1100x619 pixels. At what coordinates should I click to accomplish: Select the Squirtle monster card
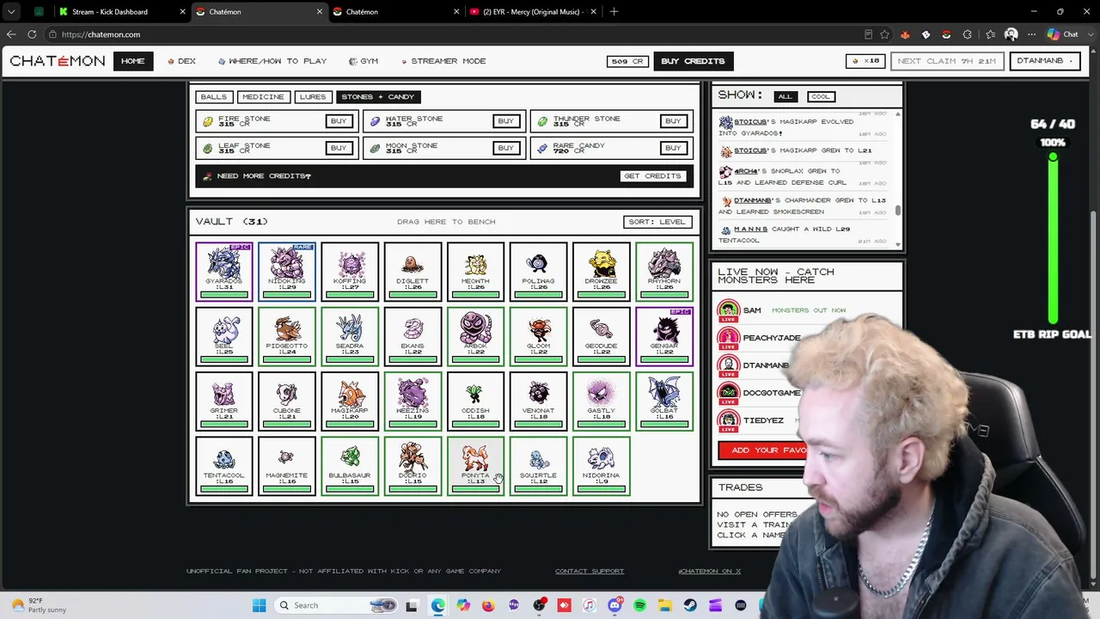pos(538,466)
